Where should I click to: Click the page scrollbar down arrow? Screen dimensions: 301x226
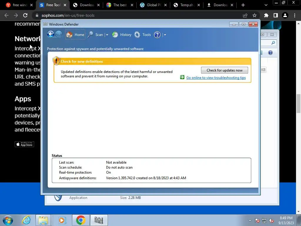click(298, 212)
